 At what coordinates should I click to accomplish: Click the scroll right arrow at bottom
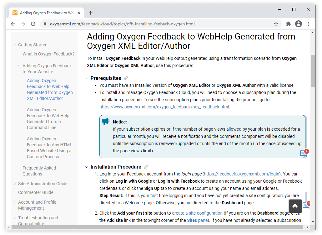(x=307, y=227)
